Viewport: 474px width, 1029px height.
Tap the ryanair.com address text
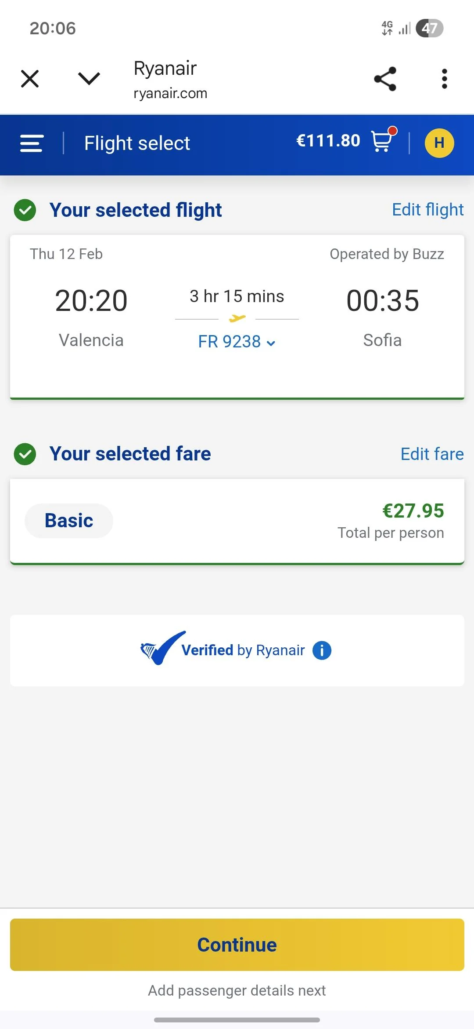(170, 93)
